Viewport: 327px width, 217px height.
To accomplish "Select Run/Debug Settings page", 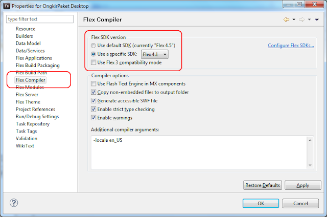I will [x=37, y=117].
